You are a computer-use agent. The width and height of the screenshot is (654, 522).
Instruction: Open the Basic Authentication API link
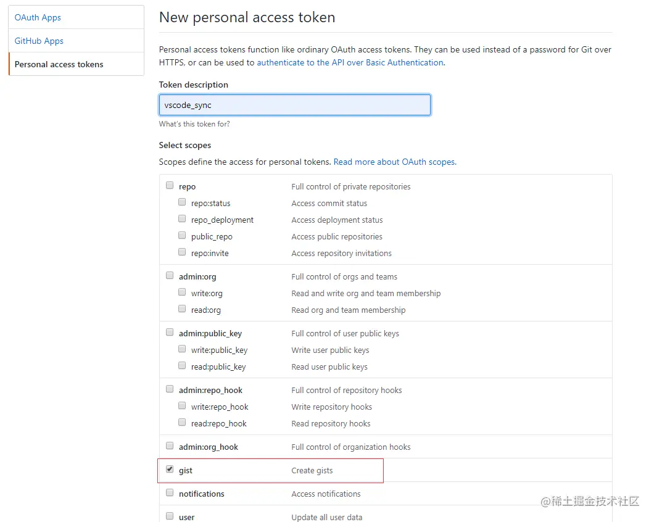[x=350, y=62]
